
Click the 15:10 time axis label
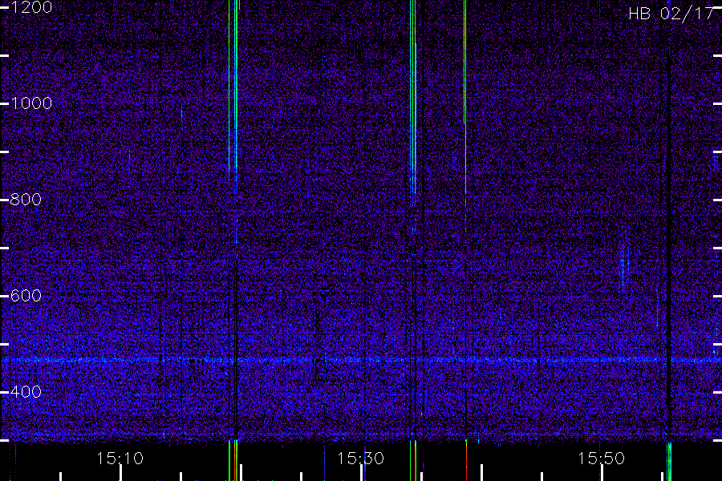120,459
